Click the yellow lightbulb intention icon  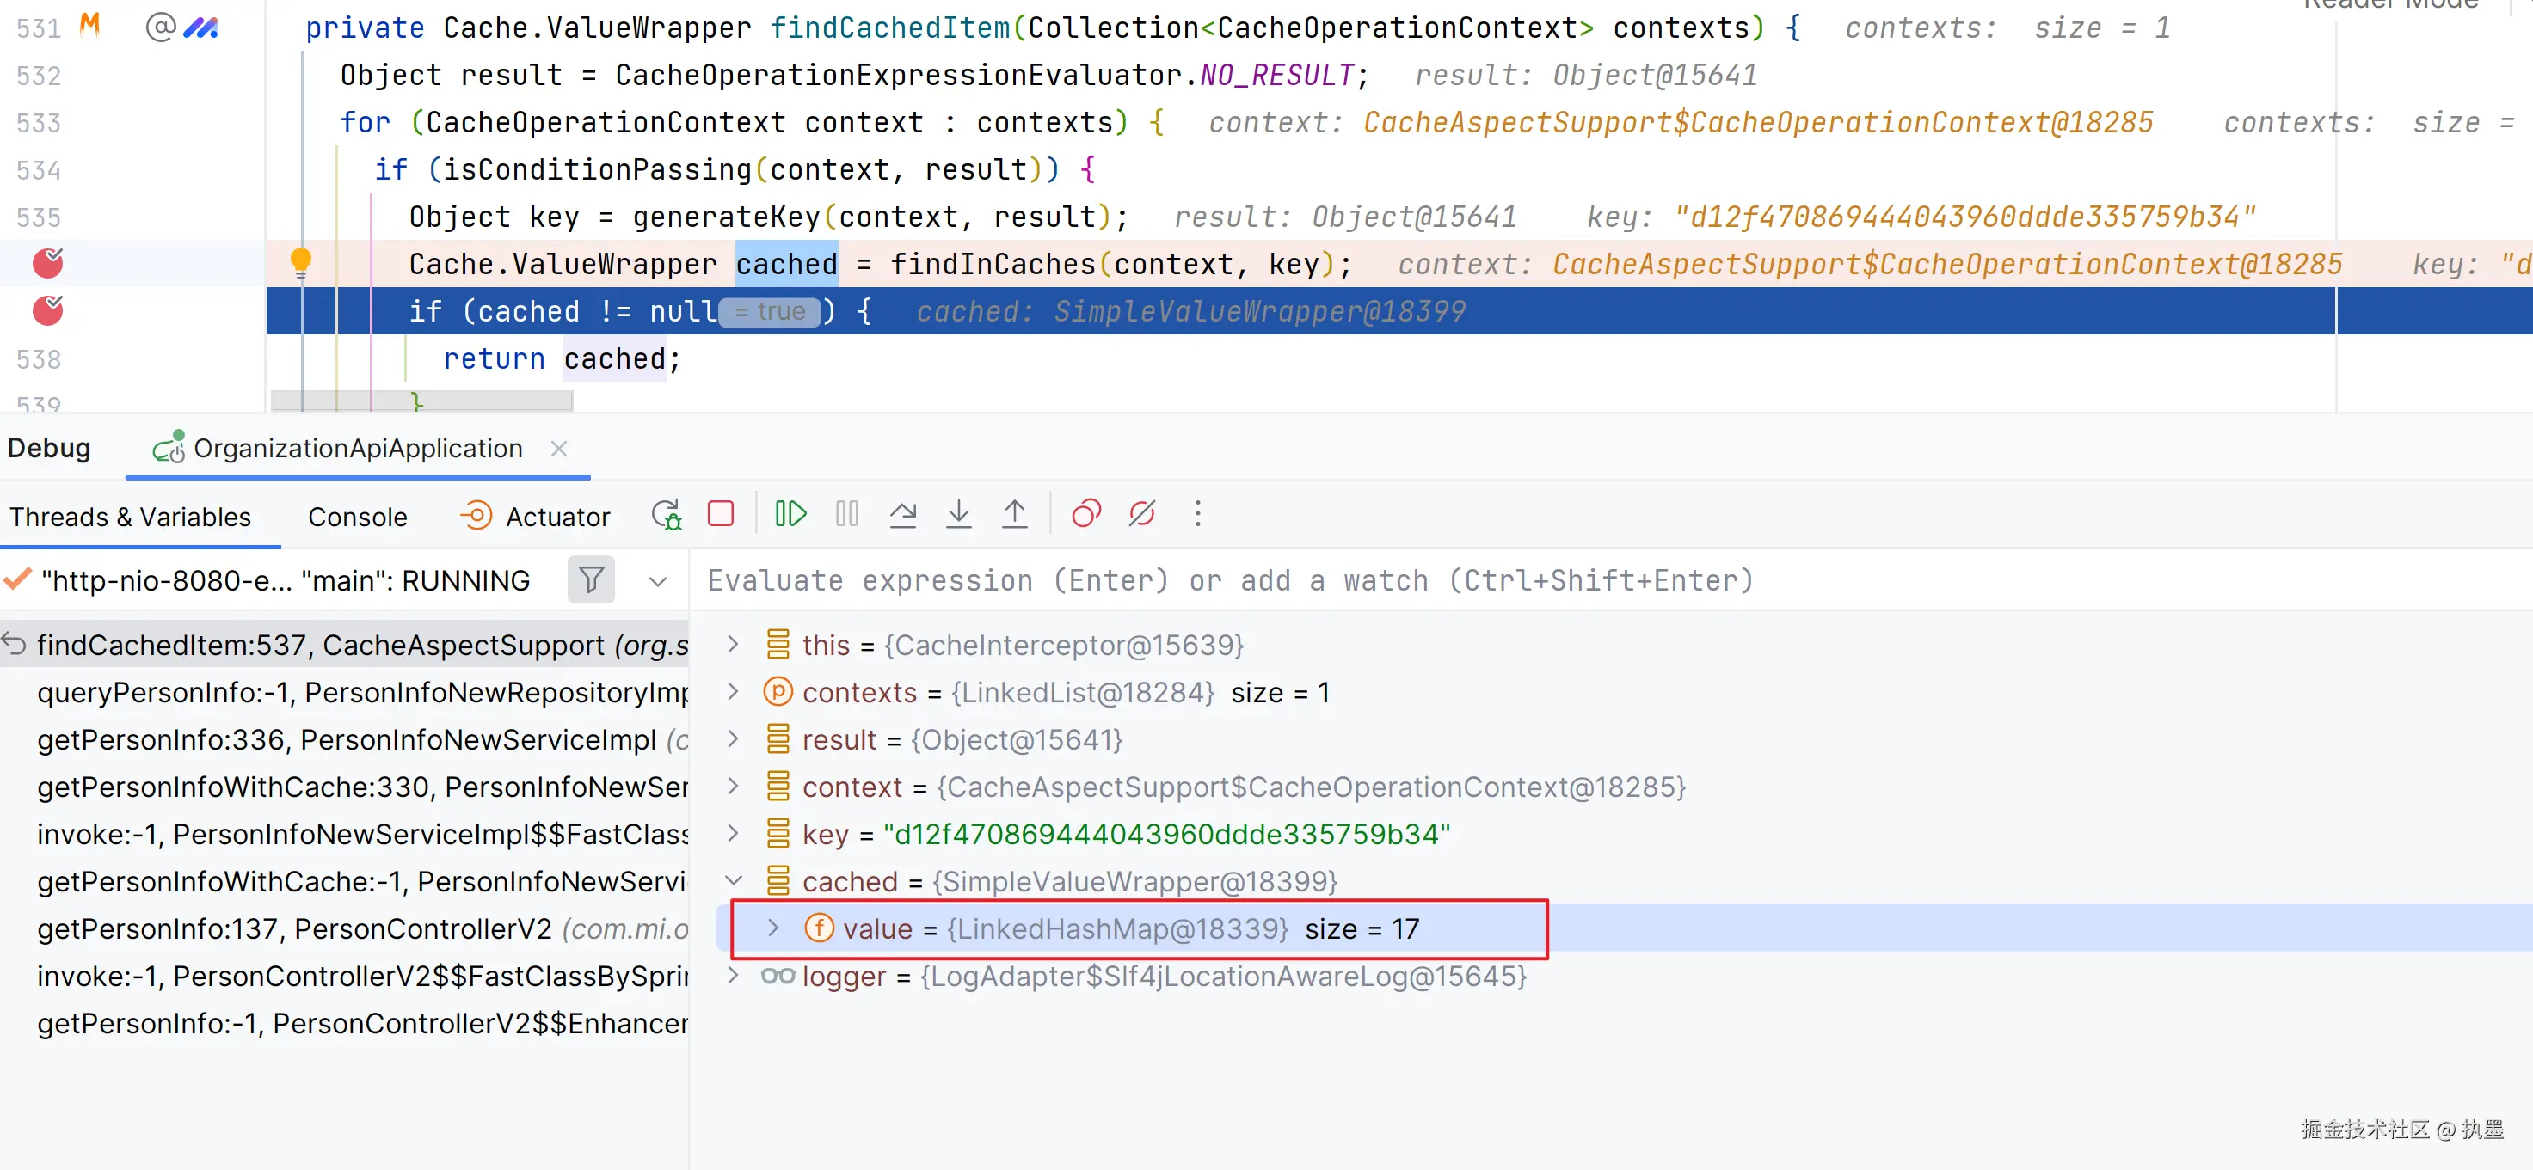point(301,261)
